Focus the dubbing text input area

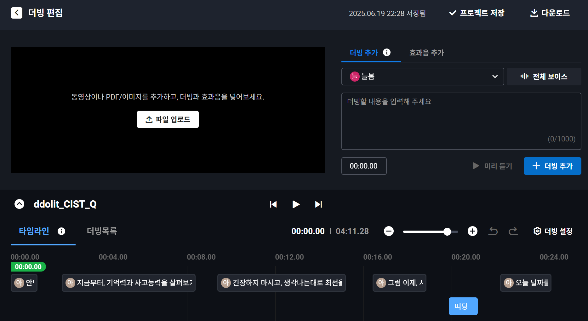[x=461, y=121]
